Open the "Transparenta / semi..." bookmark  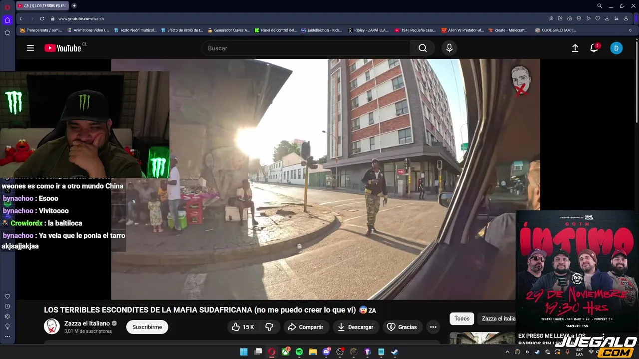[x=41, y=30]
